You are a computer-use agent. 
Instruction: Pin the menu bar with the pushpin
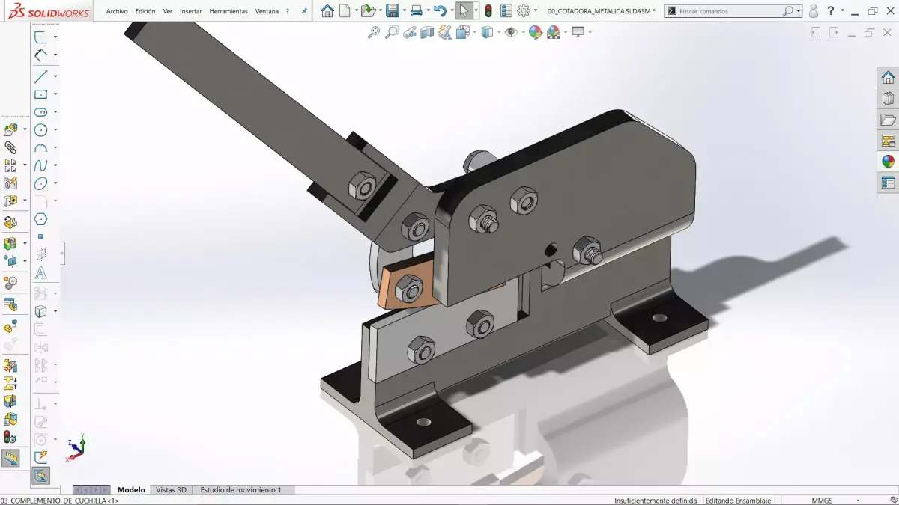click(303, 11)
